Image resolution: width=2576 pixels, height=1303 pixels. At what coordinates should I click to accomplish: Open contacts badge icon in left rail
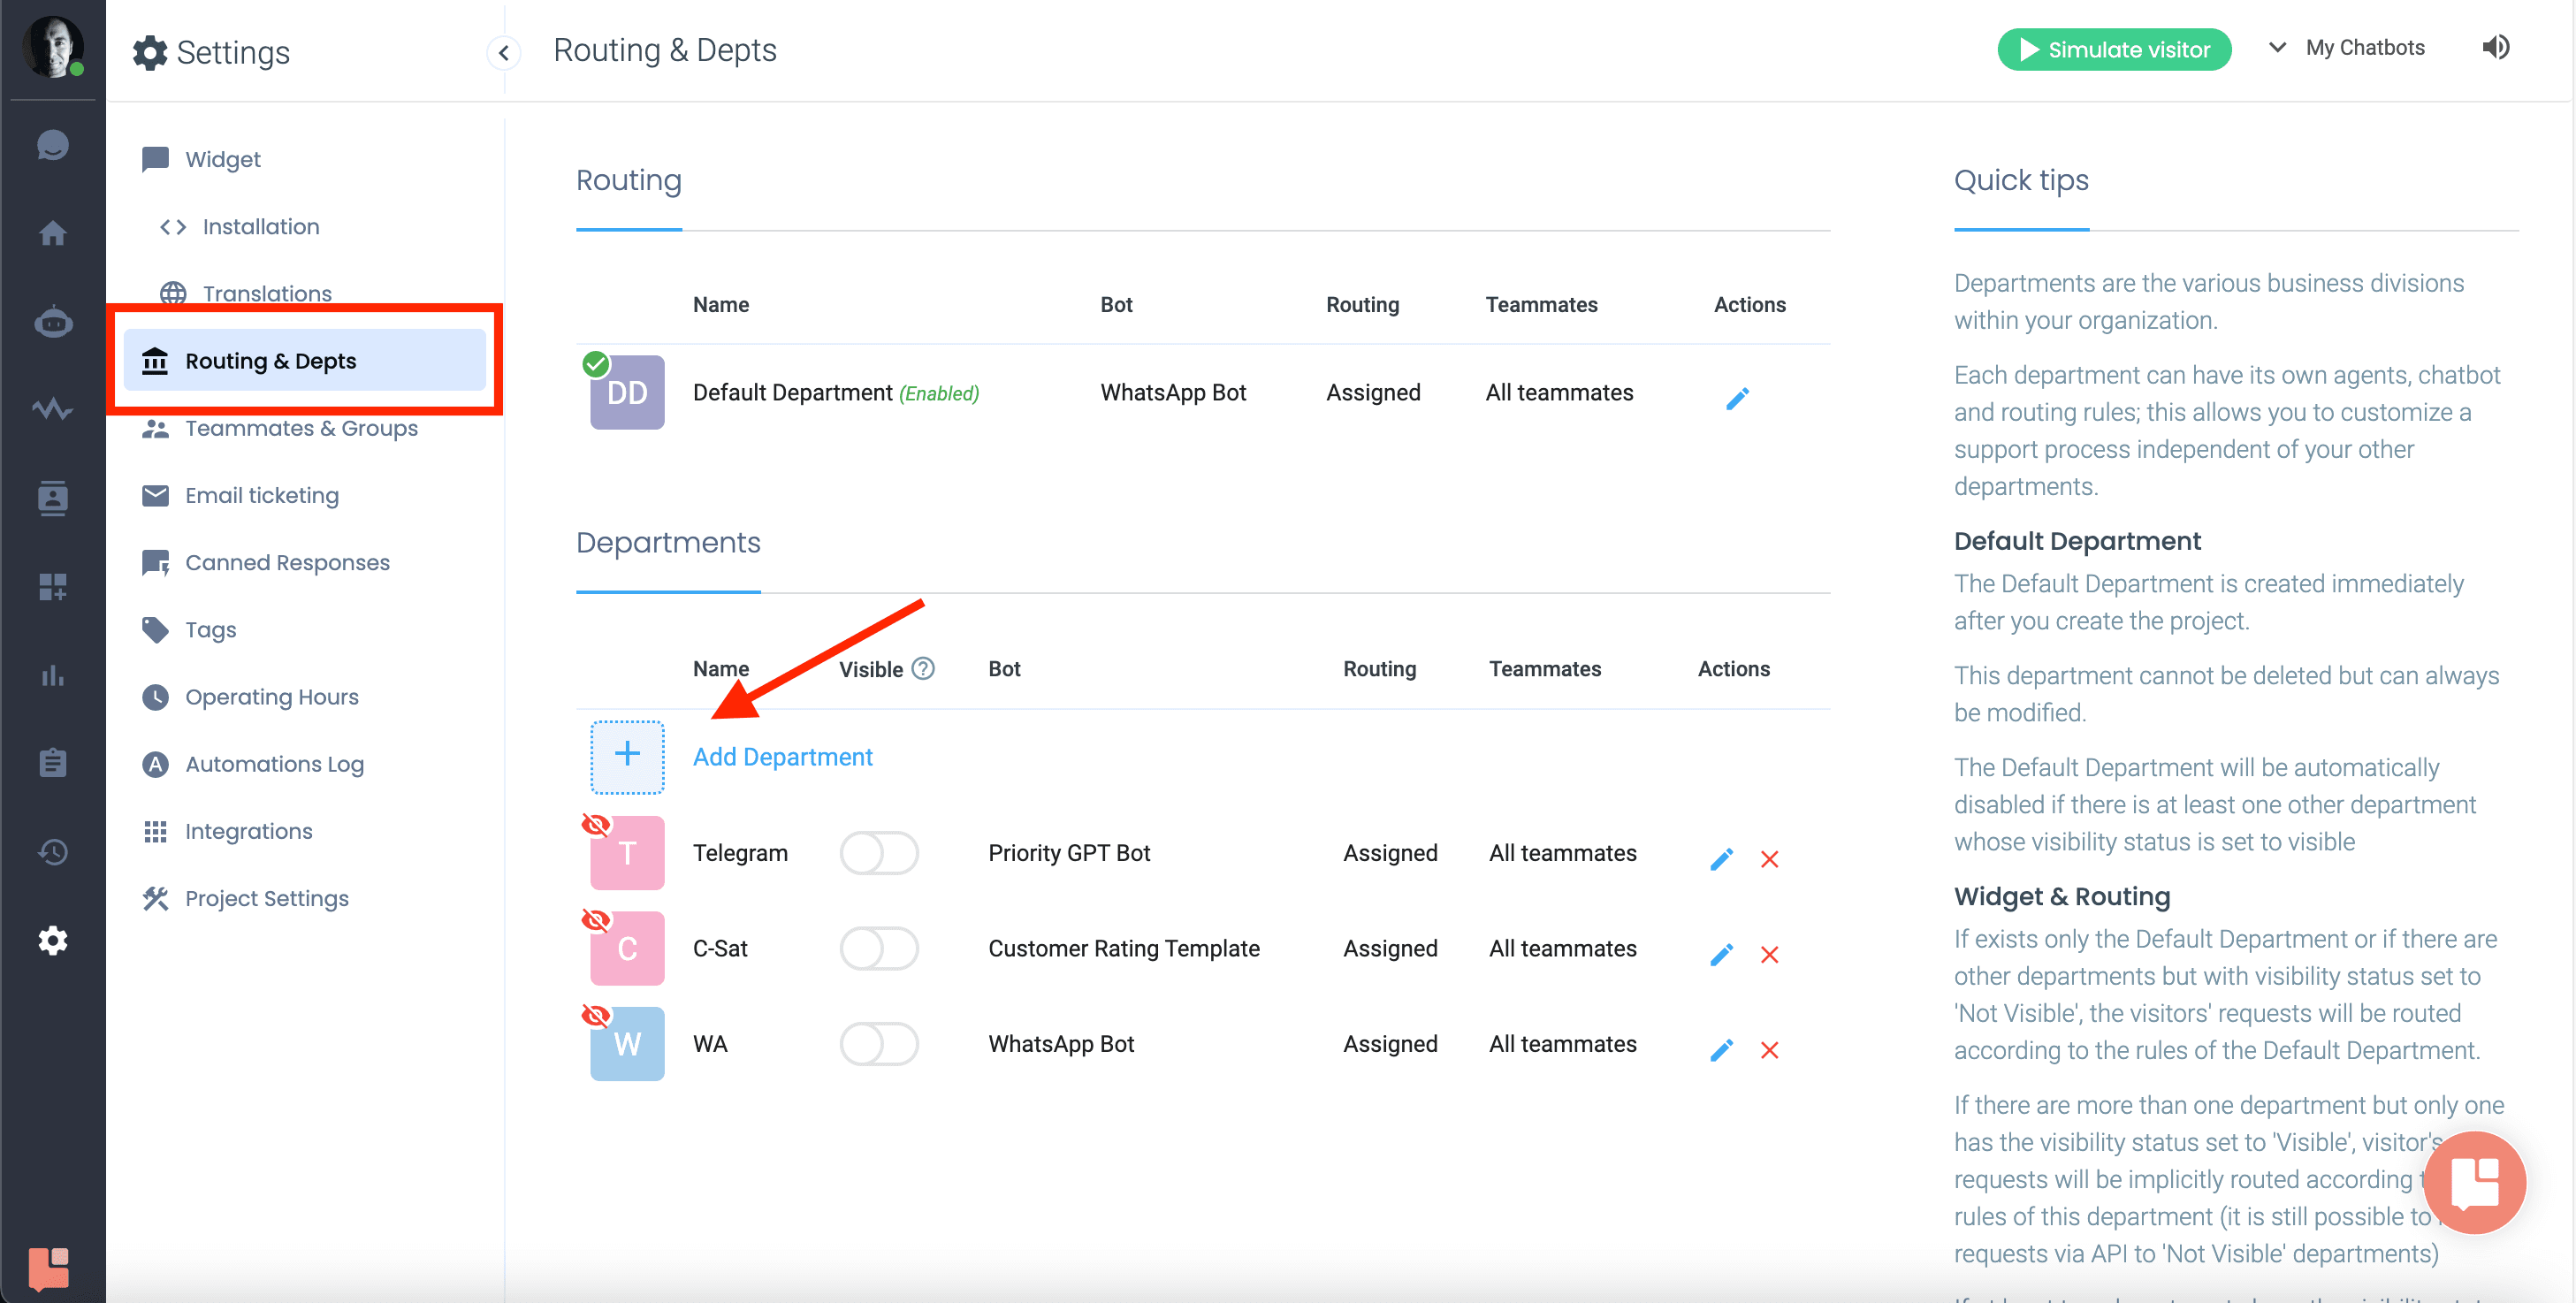pyautogui.click(x=52, y=497)
